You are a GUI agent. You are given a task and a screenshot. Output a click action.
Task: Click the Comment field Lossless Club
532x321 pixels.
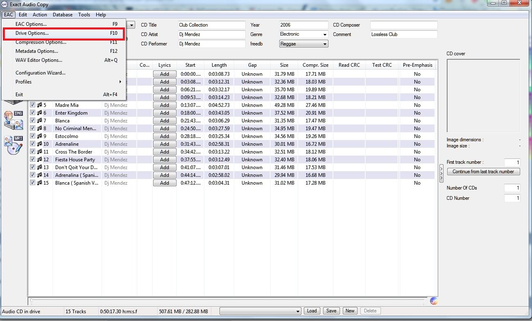(404, 34)
